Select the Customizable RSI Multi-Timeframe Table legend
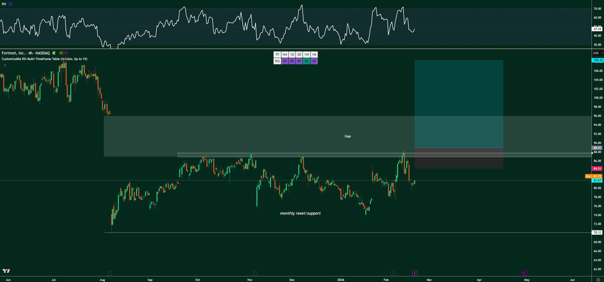This screenshot has width=604, height=282. click(x=44, y=59)
